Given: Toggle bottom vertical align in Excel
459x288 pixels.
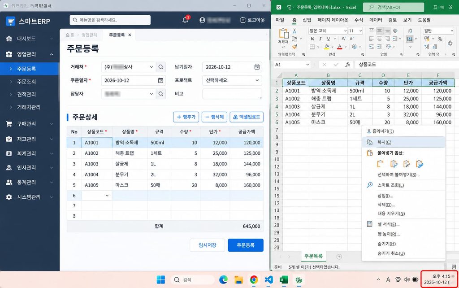Looking at the screenshot, I should click(387, 31).
